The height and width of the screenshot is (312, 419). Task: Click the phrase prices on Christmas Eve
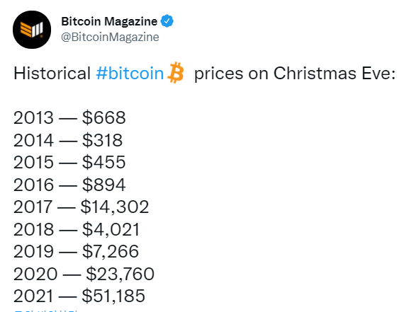(294, 74)
